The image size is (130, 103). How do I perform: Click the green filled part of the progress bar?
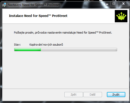[x=28, y=50]
